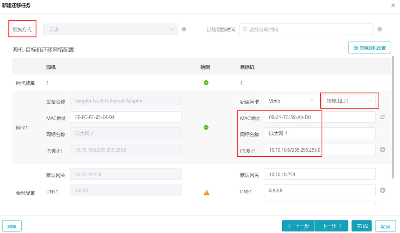Click the 计划切换时间 date picker field
400x233 pixels.
[x=306, y=29]
